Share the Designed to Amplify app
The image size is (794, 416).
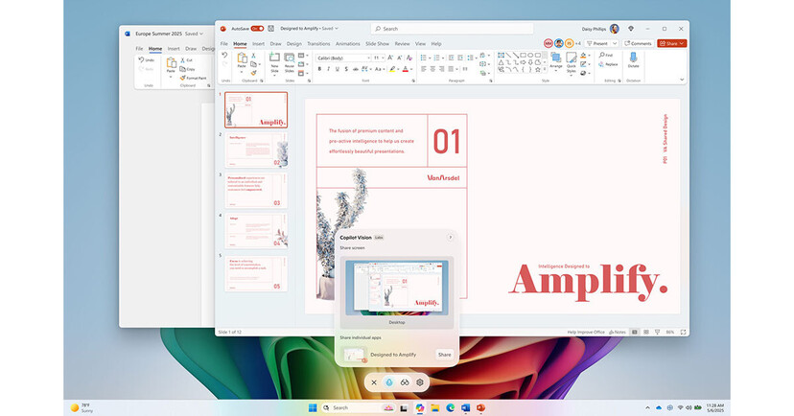pyautogui.click(x=445, y=355)
